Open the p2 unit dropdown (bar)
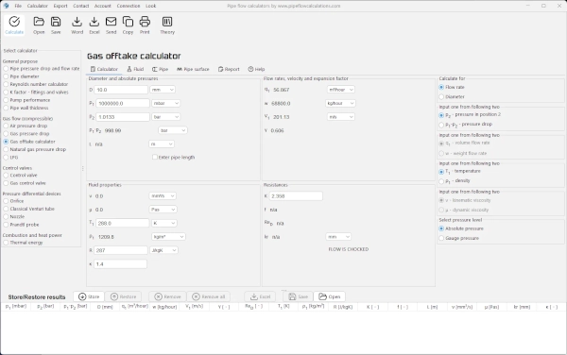 [166, 117]
